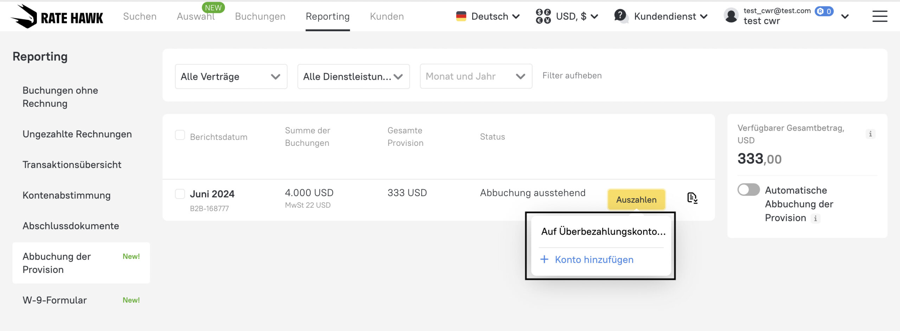Click the user avatar icon
Screen dimensions: 900x331
[731, 16]
